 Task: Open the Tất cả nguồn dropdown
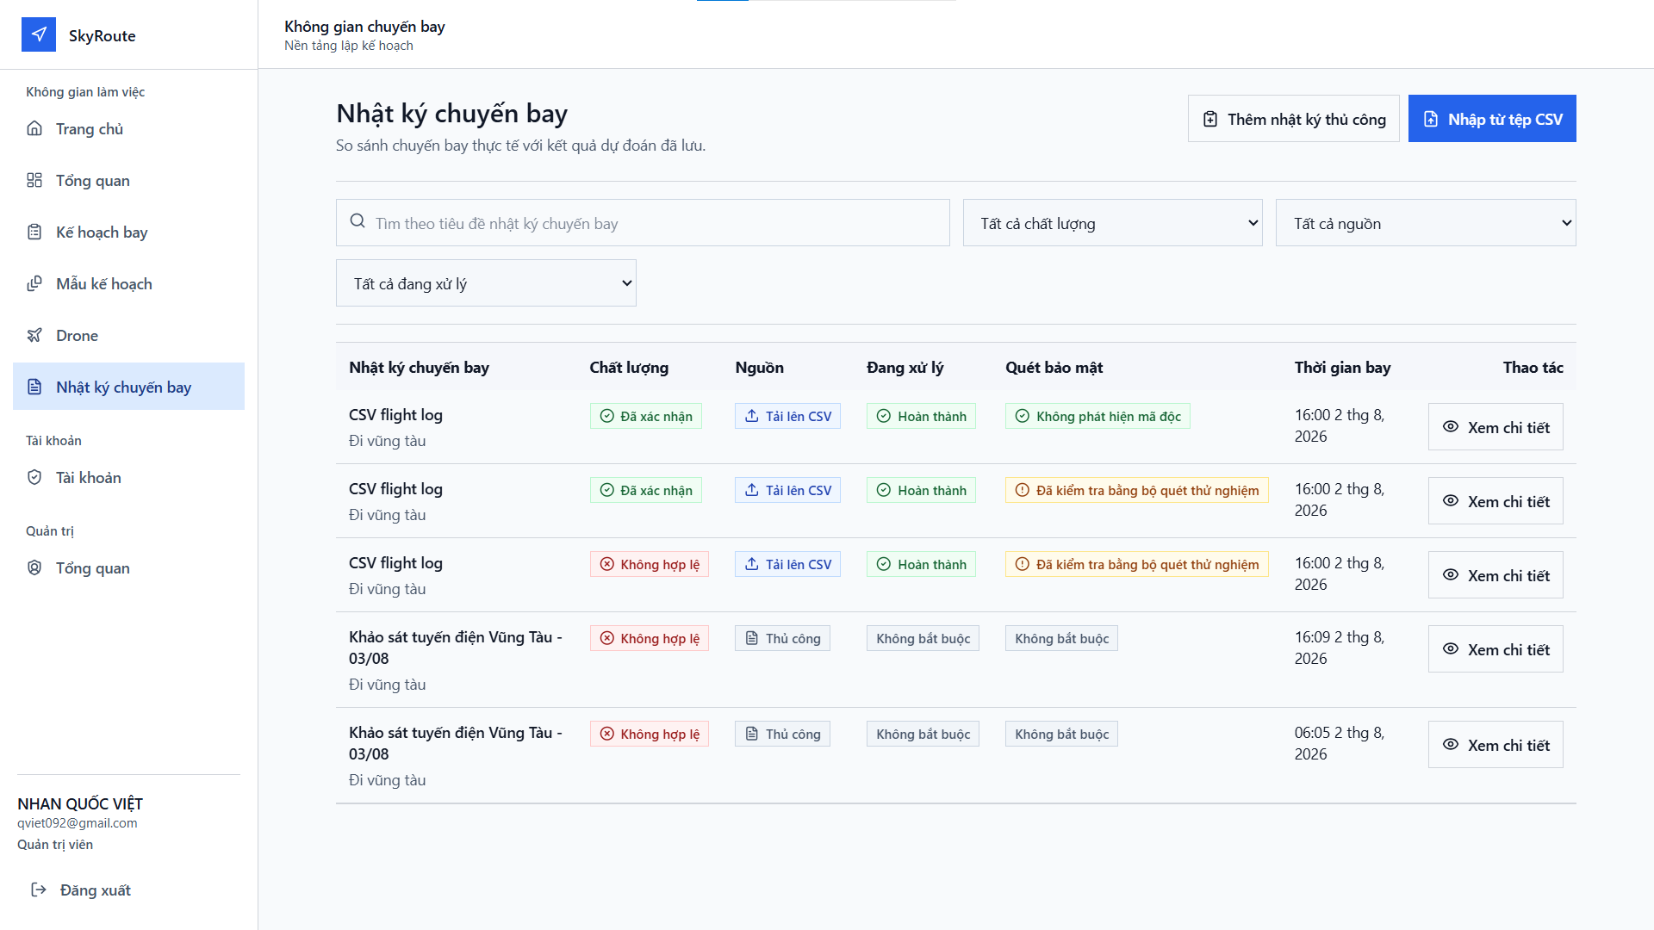click(x=1426, y=223)
